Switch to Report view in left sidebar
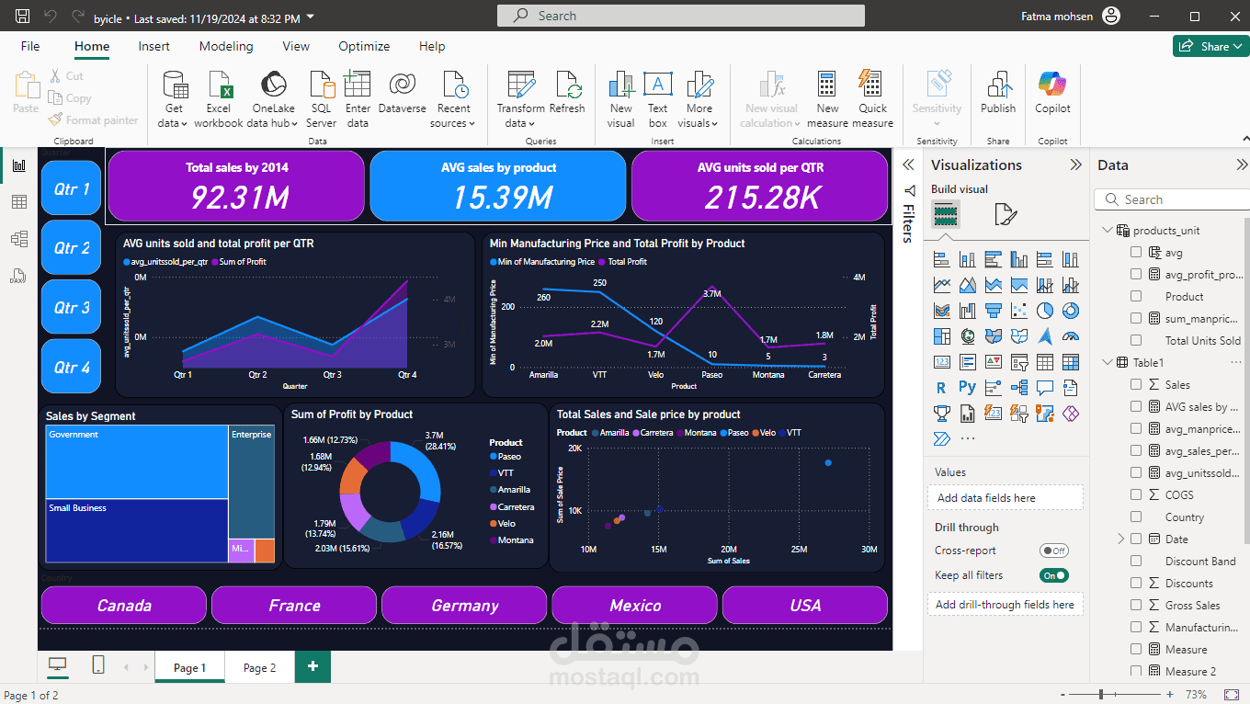Image resolution: width=1250 pixels, height=704 pixels. click(18, 165)
